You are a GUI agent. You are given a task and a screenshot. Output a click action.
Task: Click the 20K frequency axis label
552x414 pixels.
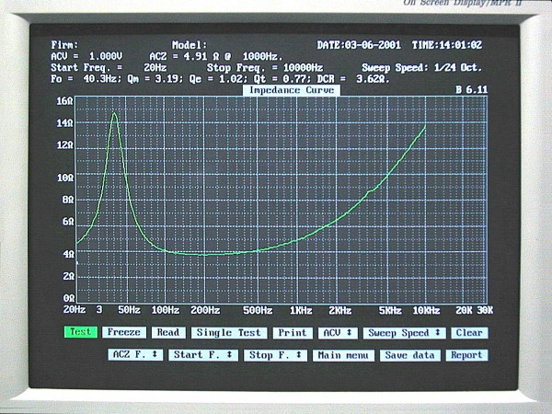point(464,311)
